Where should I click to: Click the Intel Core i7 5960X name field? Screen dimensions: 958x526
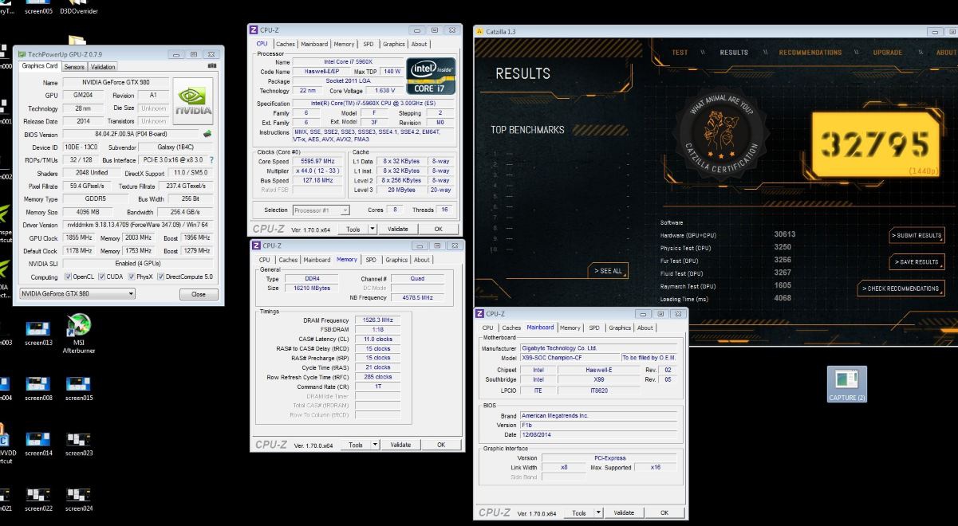[x=348, y=61]
